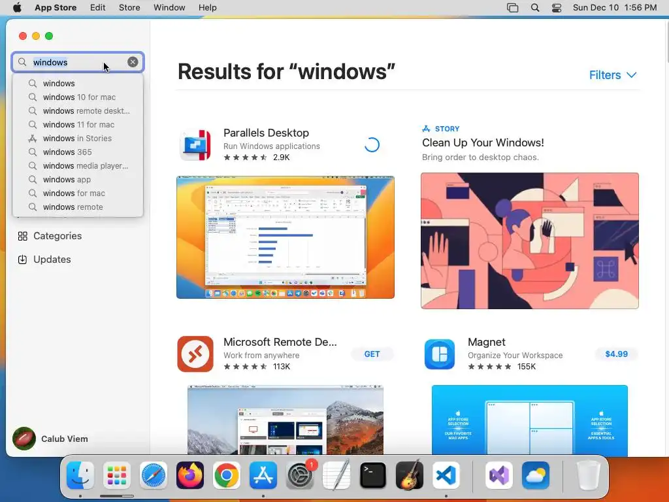Viewport: 669px width, 502px height.
Task: Open TextEdit from the Dock
Action: pyautogui.click(x=336, y=475)
